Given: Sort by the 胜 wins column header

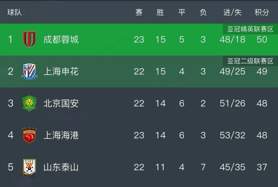Looking at the screenshot, I should click(x=160, y=12).
